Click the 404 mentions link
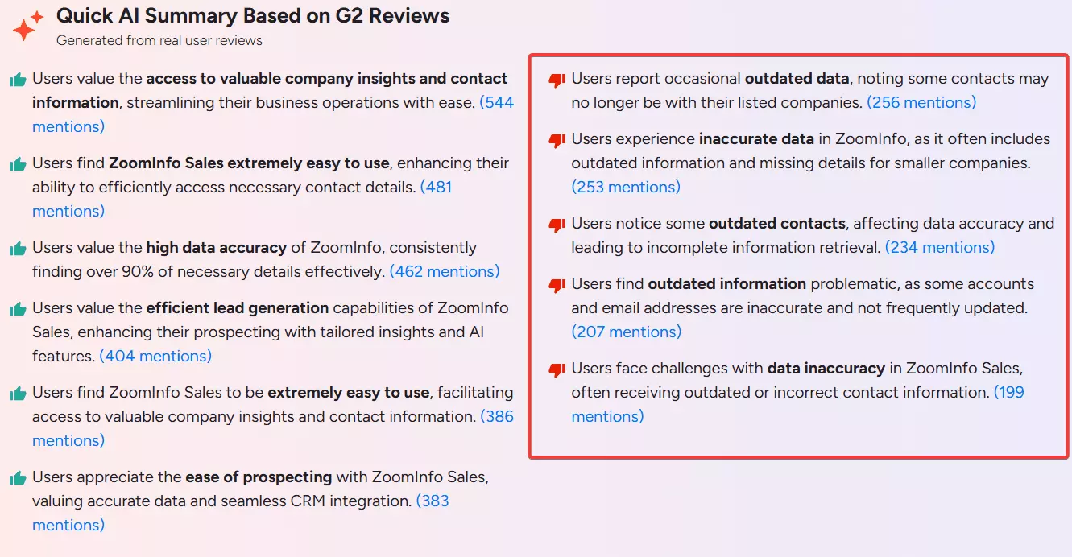Viewport: 1072px width, 557px height. [x=155, y=356]
